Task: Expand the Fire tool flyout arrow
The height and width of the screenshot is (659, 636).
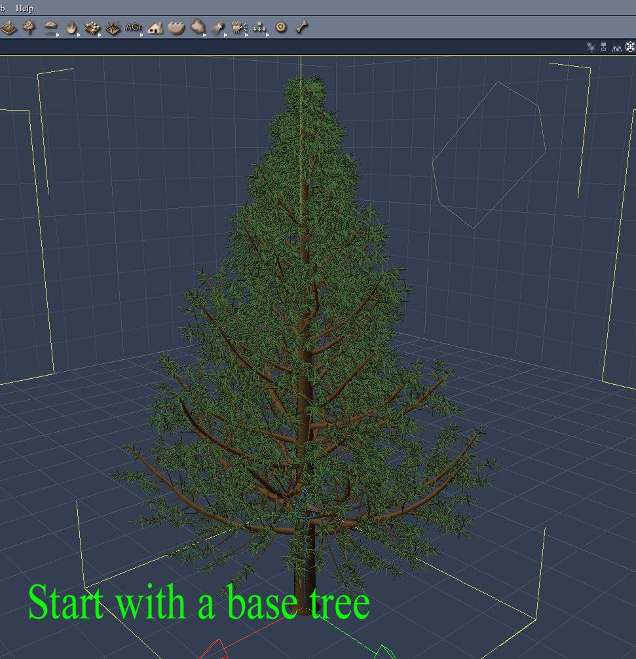Action: tap(79, 35)
